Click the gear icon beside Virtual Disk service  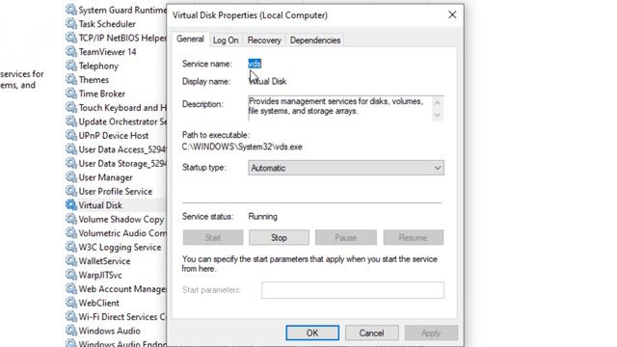pos(71,205)
